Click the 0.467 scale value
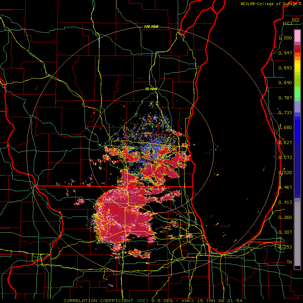The width and height of the screenshot is (303, 303). (285, 187)
